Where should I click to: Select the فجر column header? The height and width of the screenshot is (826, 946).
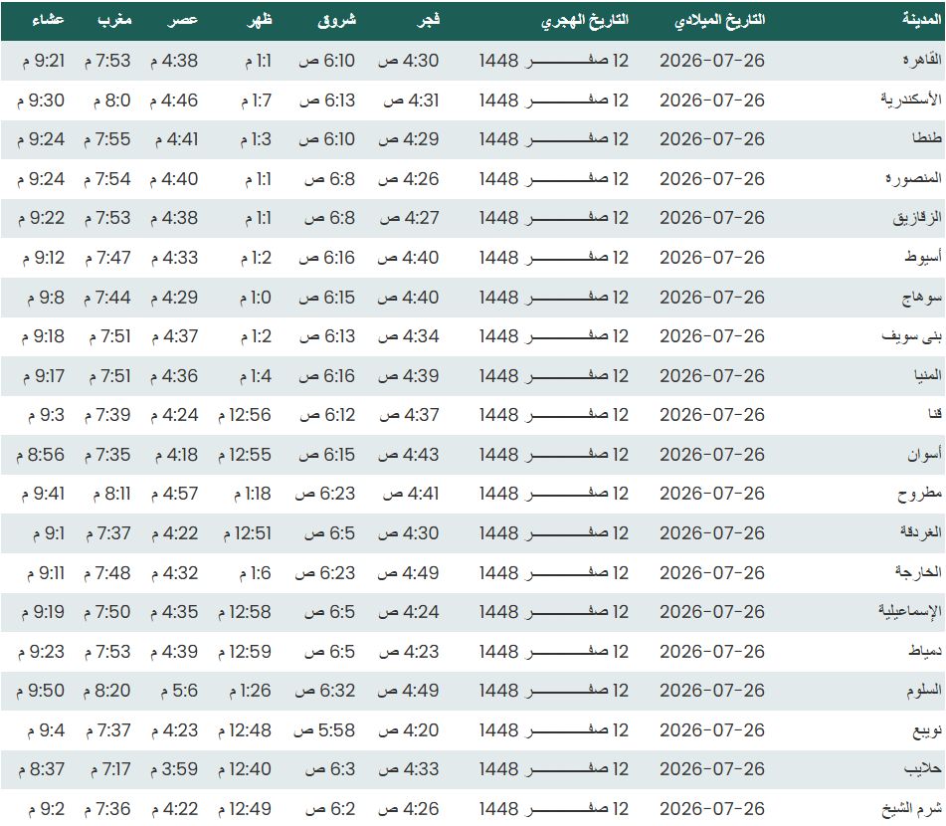(429, 21)
